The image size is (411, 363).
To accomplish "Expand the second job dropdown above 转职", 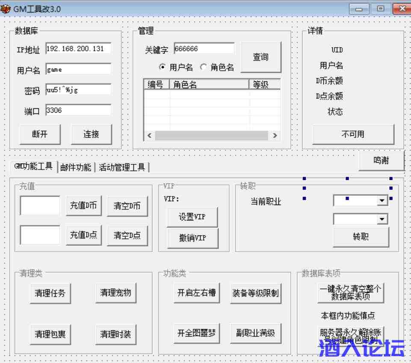I will coord(381,219).
